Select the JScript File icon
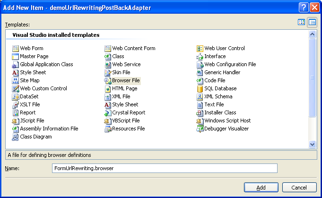 [16, 121]
